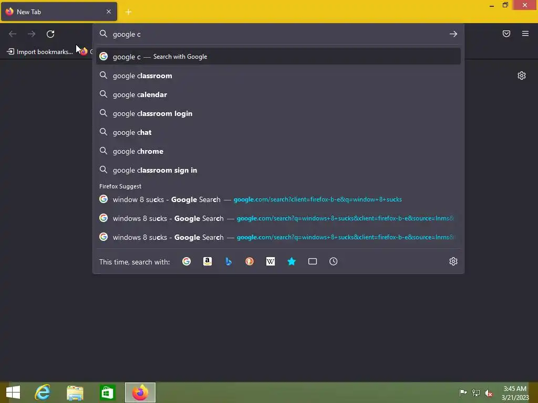This screenshot has width=538, height=403.
Task: Open the Firefox application menu
Action: pos(525,34)
